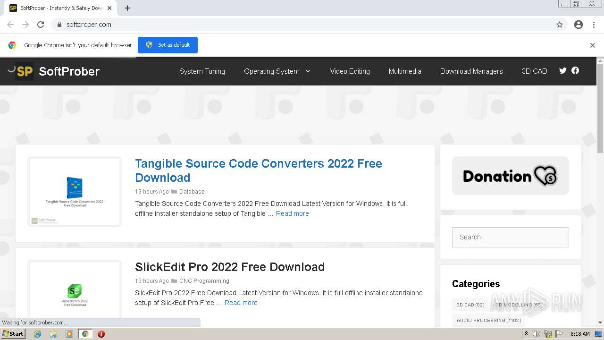The width and height of the screenshot is (604, 340).
Task: Click the red Opera taskbar icon
Action: pyautogui.click(x=101, y=334)
